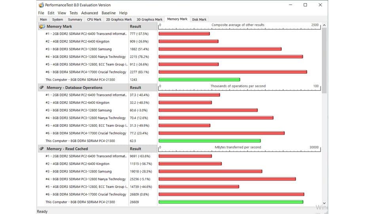Click the PerformanceTest app icon in title bar
Viewport: 380px width, 214px height.
pyautogui.click(x=42, y=5)
